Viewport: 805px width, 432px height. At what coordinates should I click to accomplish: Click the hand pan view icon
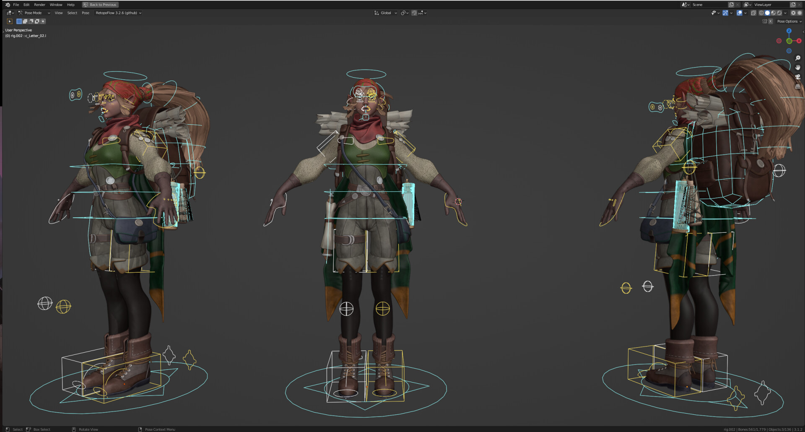coord(798,68)
